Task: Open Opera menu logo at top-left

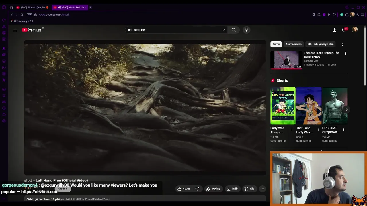Action: [x=4, y=7]
